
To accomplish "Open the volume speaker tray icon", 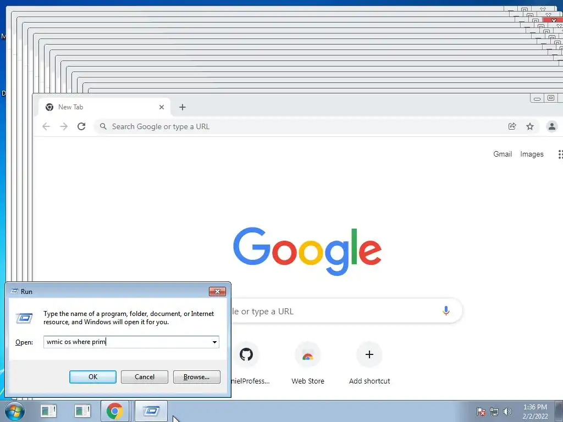I will [507, 412].
